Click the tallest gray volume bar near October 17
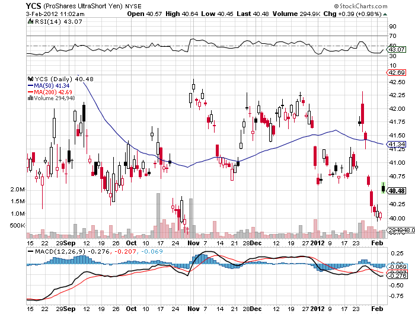Image resolution: width=415 pixels, height=314 pixels. tap(158, 216)
